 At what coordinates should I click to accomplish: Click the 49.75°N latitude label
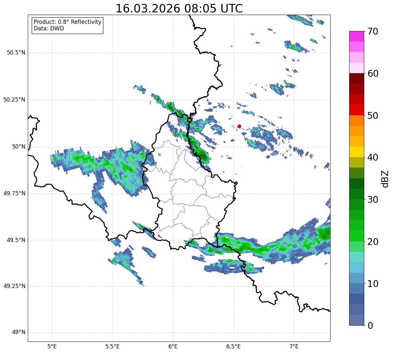coord(14,193)
